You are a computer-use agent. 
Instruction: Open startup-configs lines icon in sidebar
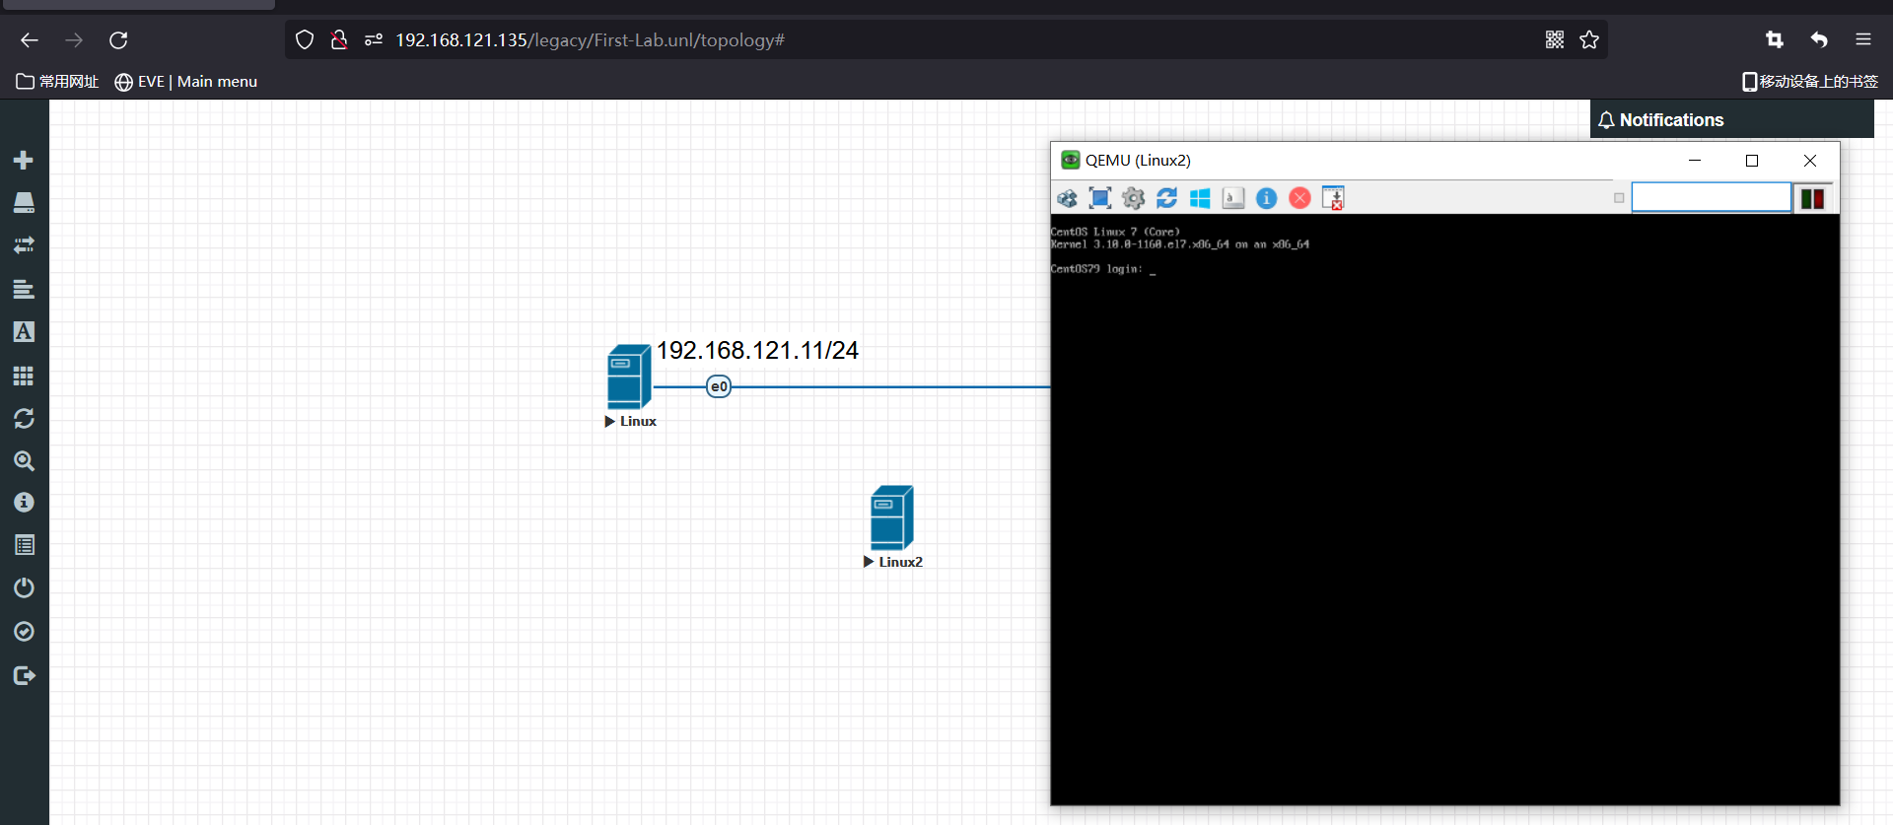[x=24, y=289]
